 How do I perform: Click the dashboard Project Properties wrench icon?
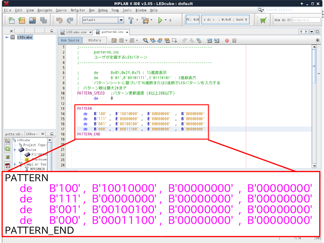pyautogui.click(x=8, y=141)
